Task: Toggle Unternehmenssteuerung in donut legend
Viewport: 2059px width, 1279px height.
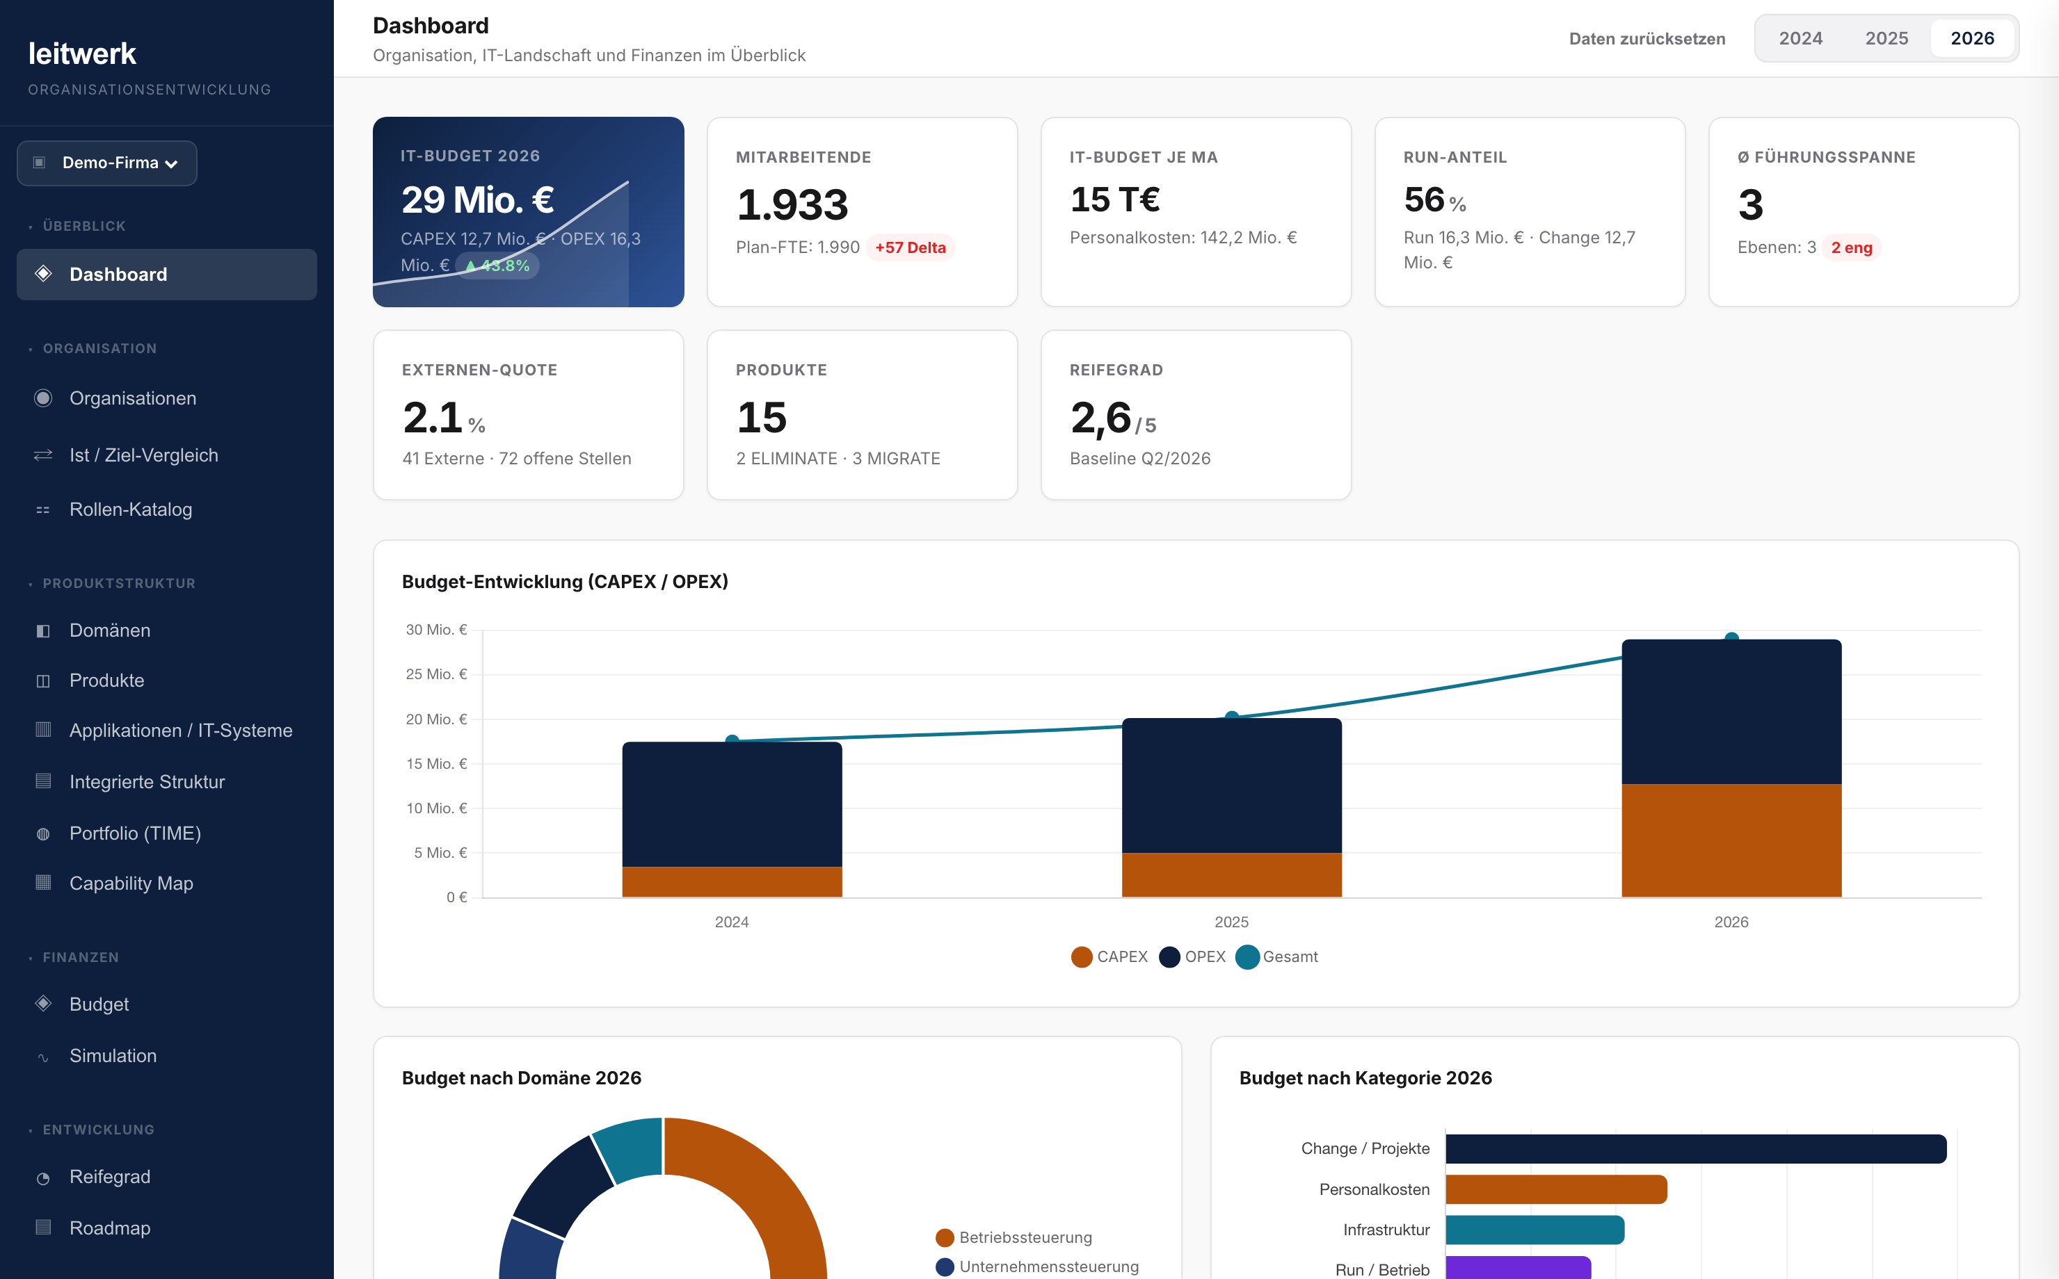Action: pyautogui.click(x=1036, y=1266)
